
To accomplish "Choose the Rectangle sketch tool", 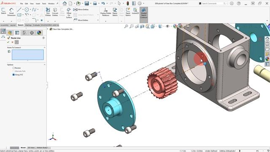I will point(19,15).
